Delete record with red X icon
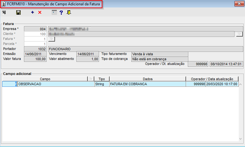The width and height of the screenshot is (245, 147). point(40,12)
